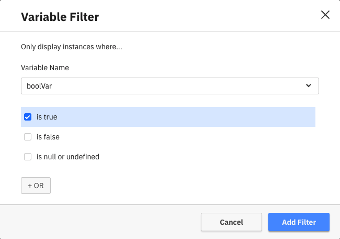Expand the Variable Name dropdown chevron

click(309, 85)
